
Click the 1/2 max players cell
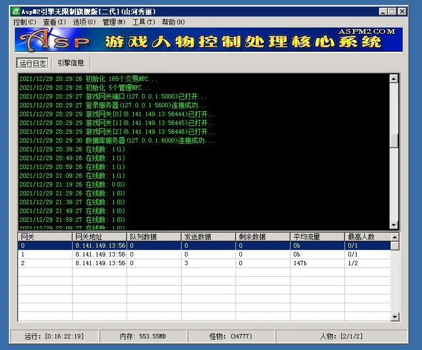coord(368,263)
